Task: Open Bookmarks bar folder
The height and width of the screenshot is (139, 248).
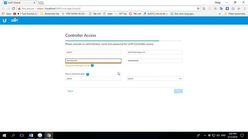Action: click(x=50, y=14)
